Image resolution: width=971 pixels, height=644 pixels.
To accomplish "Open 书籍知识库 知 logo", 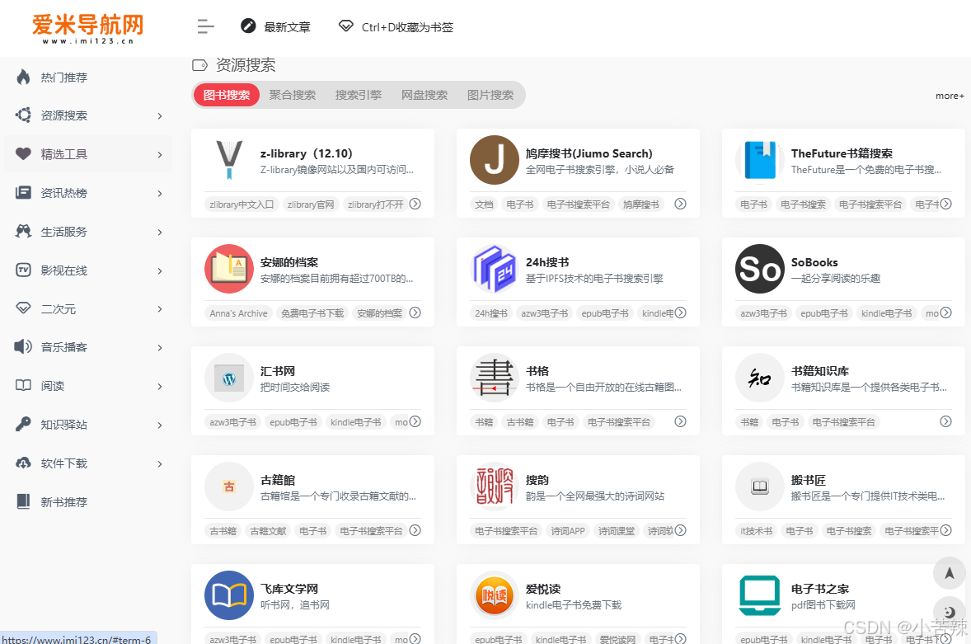I will click(760, 378).
